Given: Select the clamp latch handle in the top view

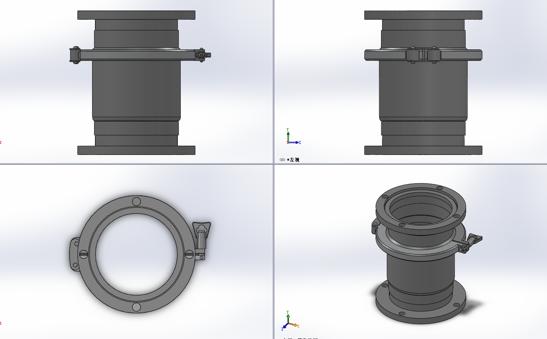Looking at the screenshot, I should pos(201,236).
